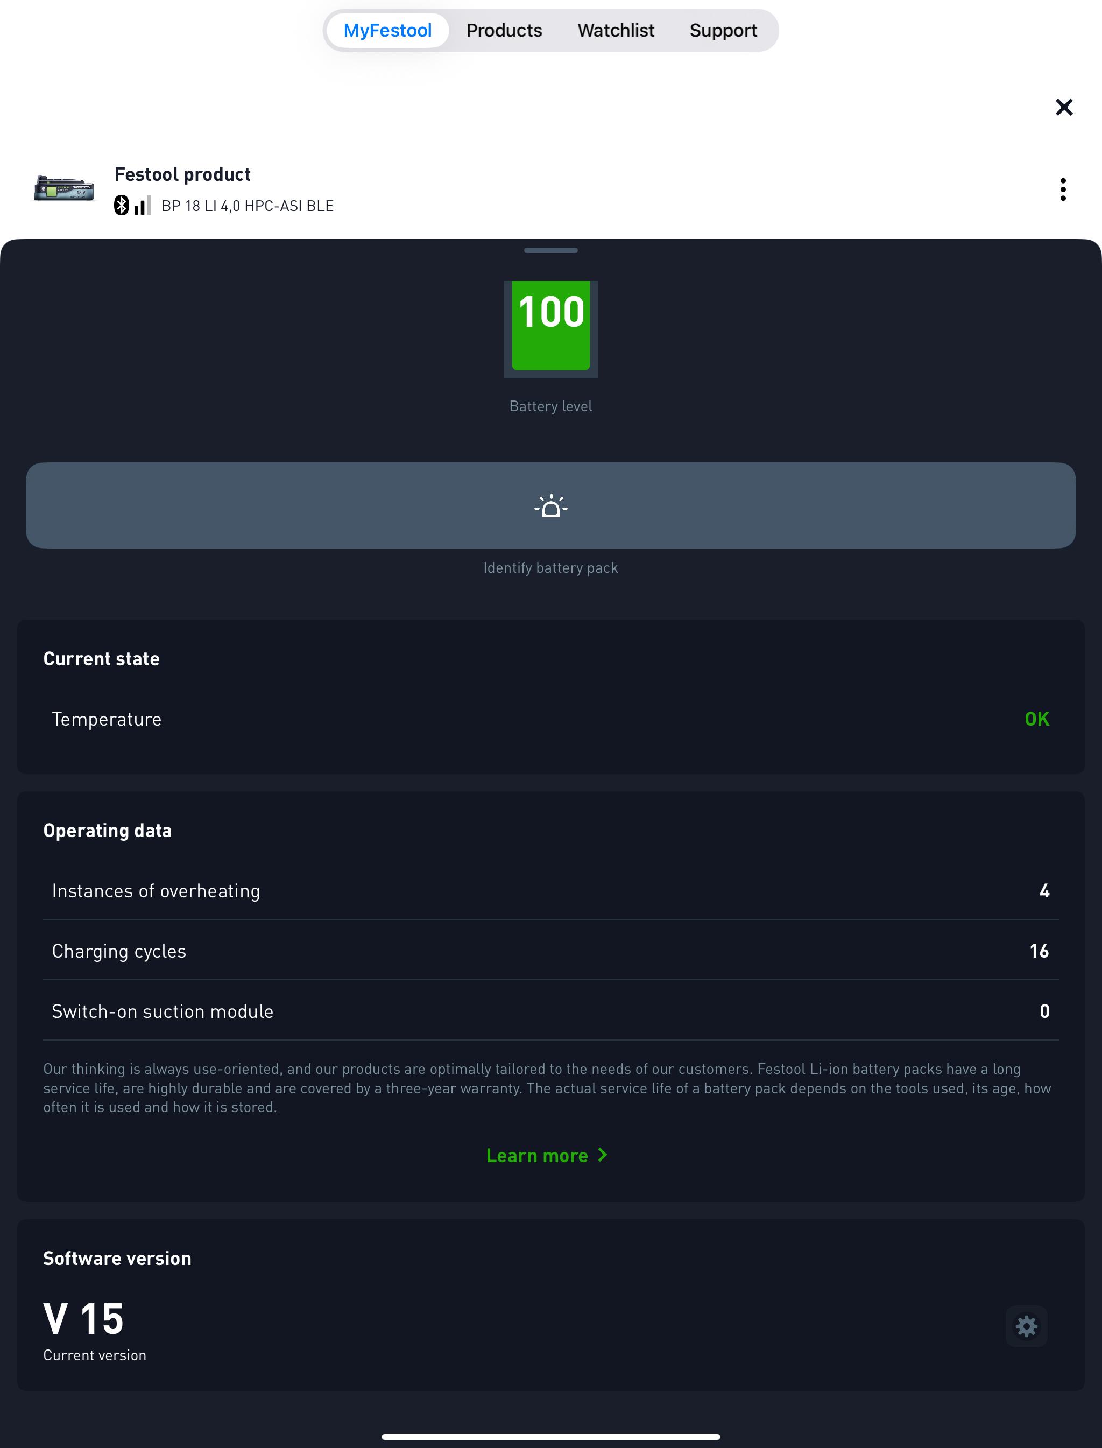
Task: Close the product detail view with the X
Action: click(x=1063, y=107)
